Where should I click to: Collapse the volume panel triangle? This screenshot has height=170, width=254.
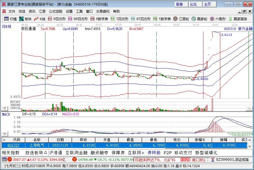click(5, 109)
